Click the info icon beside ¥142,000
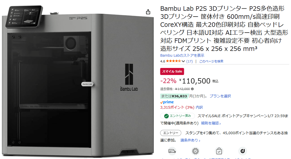The height and width of the screenshot is (159, 291). [x=192, y=89]
